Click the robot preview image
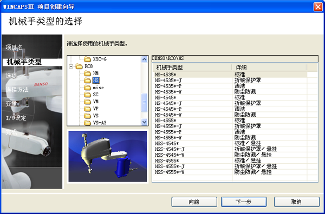The width and height of the screenshot is (325, 214). tap(108, 156)
